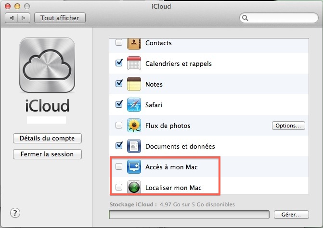This screenshot has width=323, height=228.
Task: Click the Accès à mon Mac icon
Action: coord(133,167)
